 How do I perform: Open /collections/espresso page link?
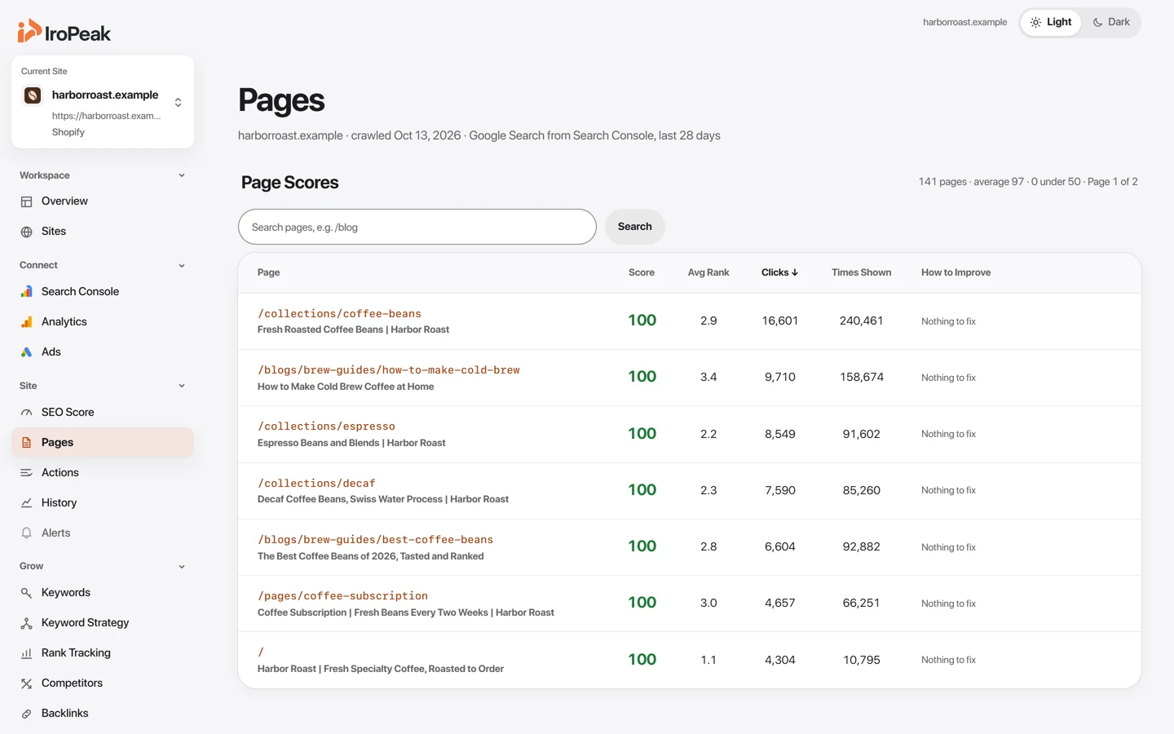[x=326, y=427]
